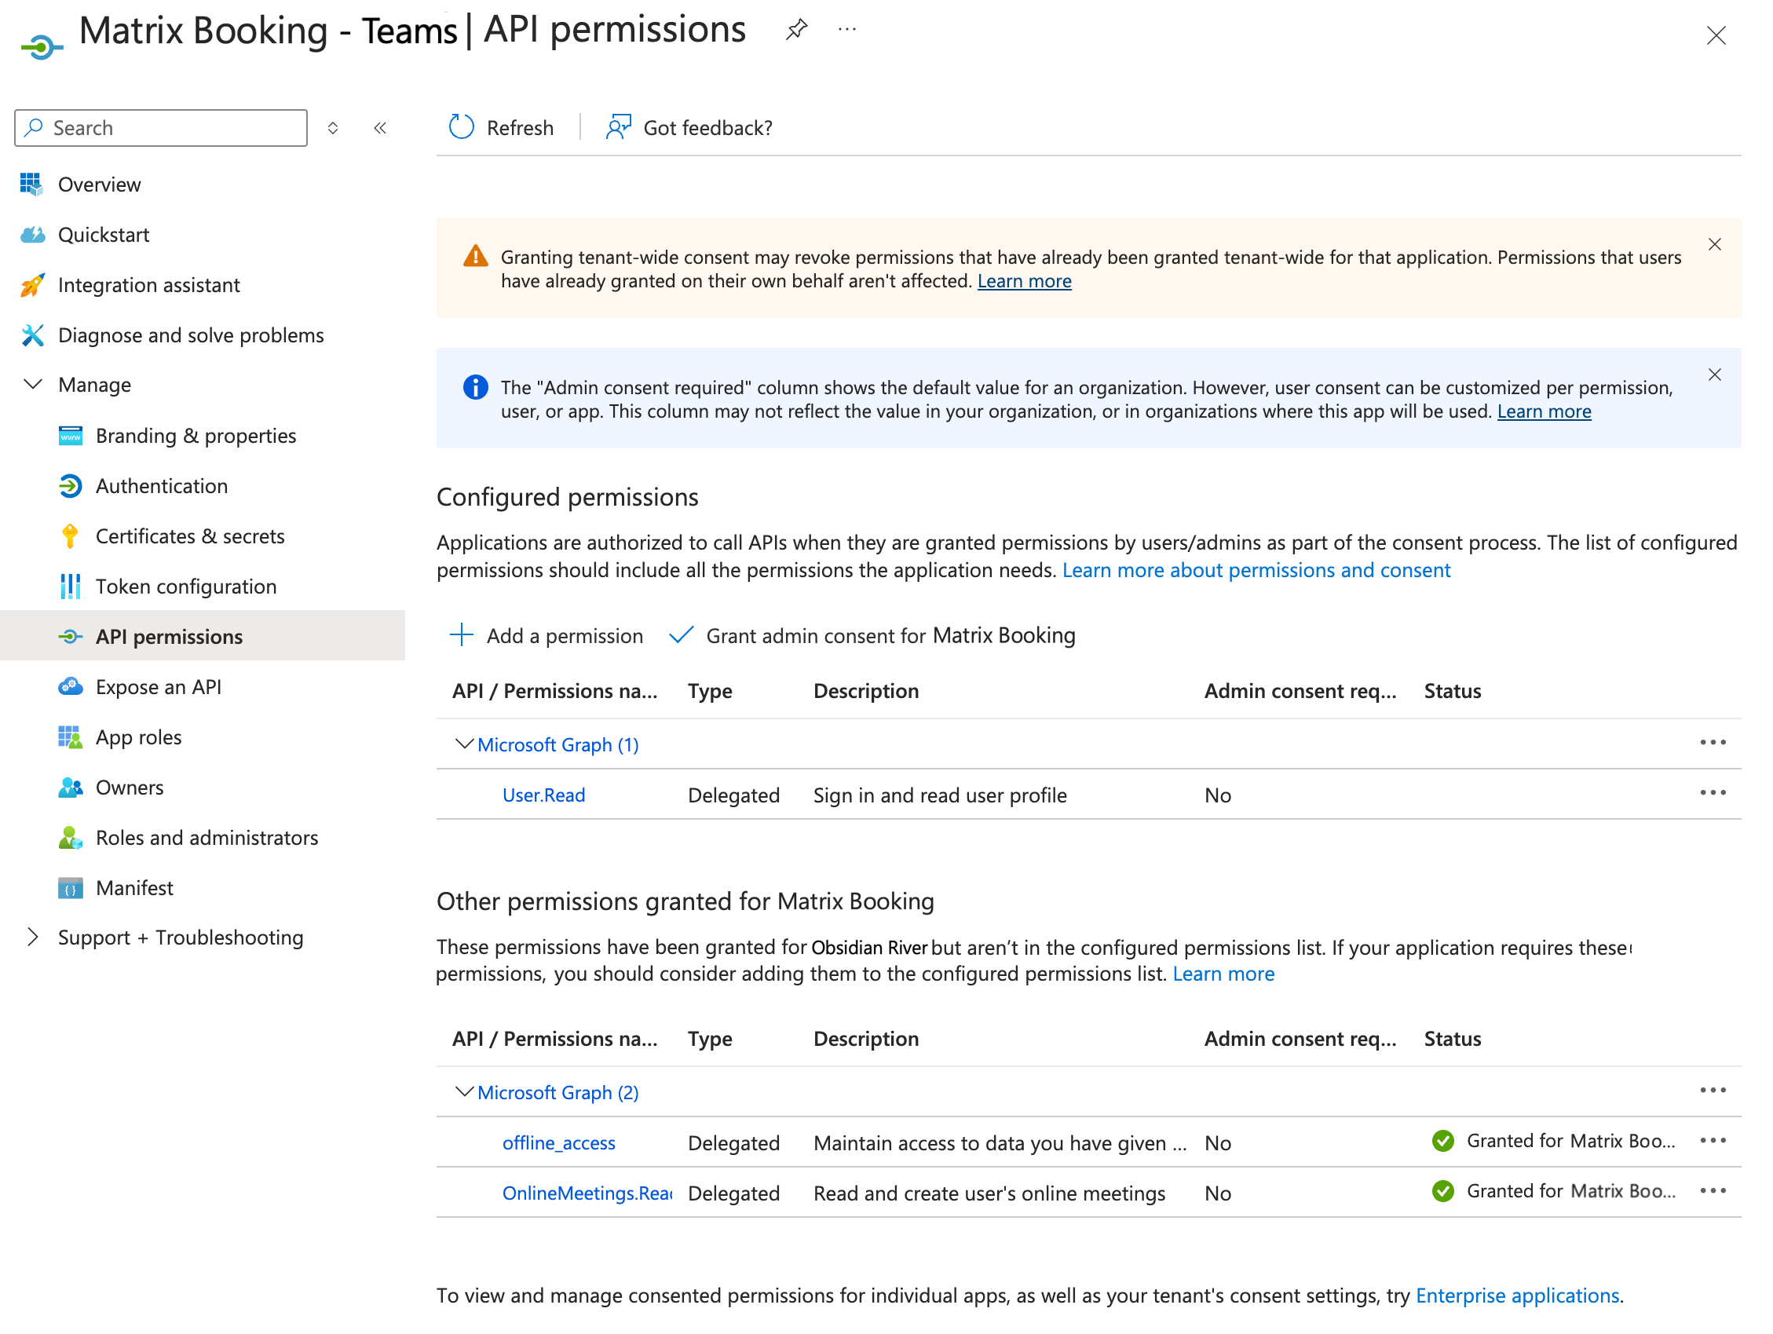
Task: Open Certificates & secrets settings
Action: pos(190,535)
